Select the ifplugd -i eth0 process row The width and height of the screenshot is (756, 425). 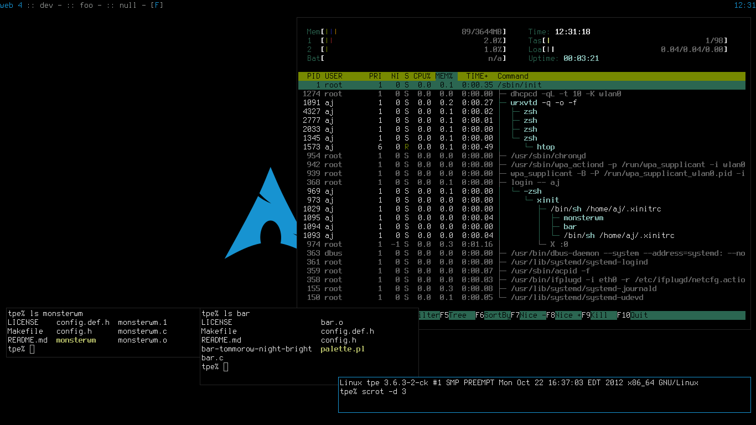pos(522,280)
